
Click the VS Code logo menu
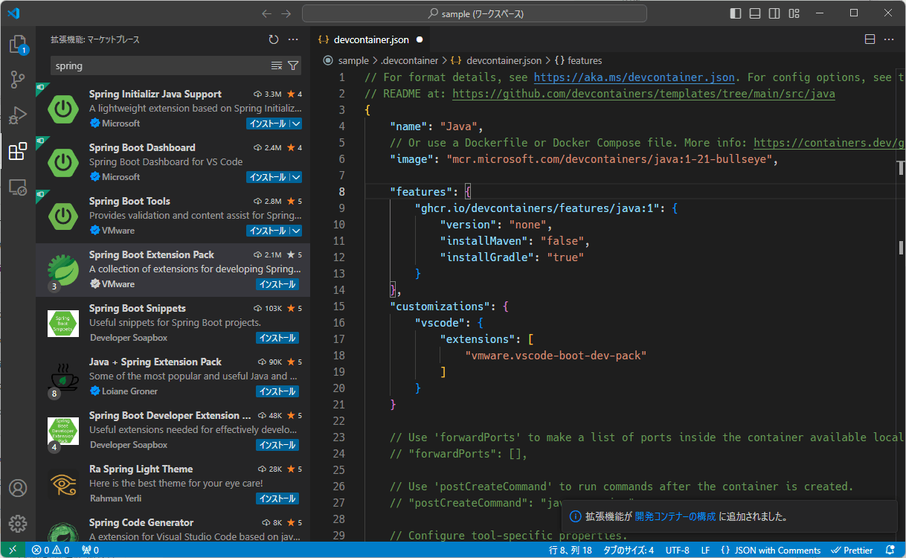point(13,13)
